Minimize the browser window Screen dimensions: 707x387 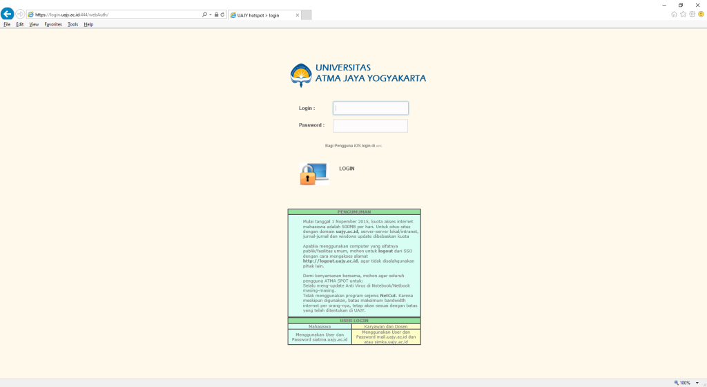[664, 5]
